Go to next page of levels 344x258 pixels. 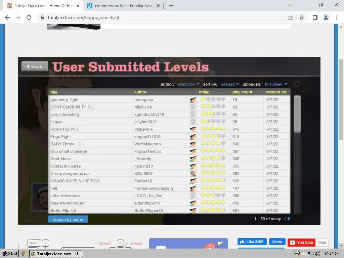(289, 219)
